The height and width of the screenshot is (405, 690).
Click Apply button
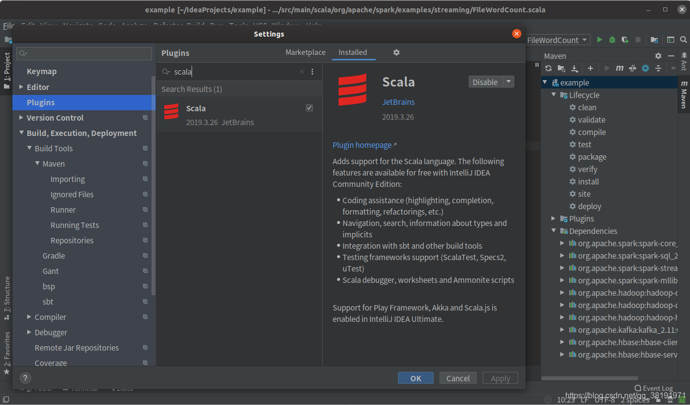click(x=500, y=378)
